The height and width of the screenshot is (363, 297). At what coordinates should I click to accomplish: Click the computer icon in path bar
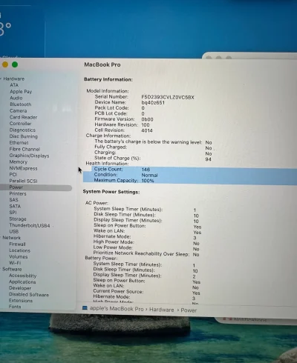coord(85,308)
